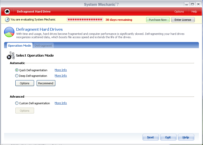
Task: Click the 'You are evaluating System Mechanic' text
Action: [x=33, y=19]
